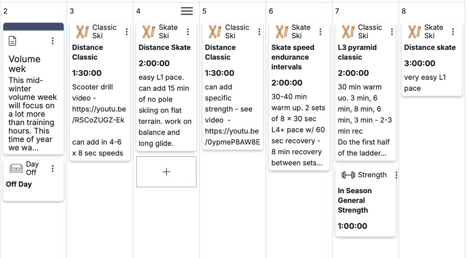Screen dimensions: 468x258
Task: Open options for day 3 Distance Classic
Action: pyautogui.click(x=126, y=32)
